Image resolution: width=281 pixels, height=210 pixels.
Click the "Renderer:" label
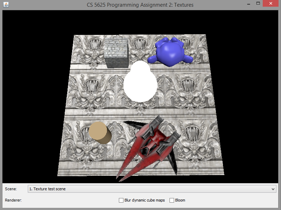tap(13, 200)
